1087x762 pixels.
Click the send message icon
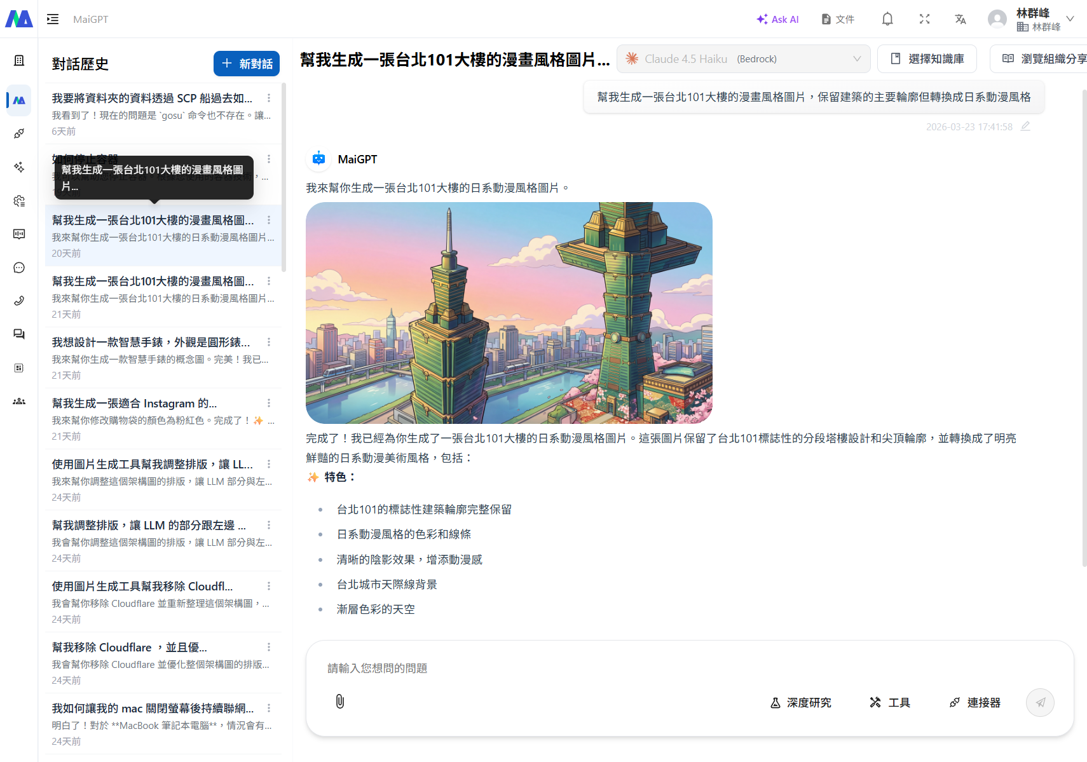pos(1040,702)
